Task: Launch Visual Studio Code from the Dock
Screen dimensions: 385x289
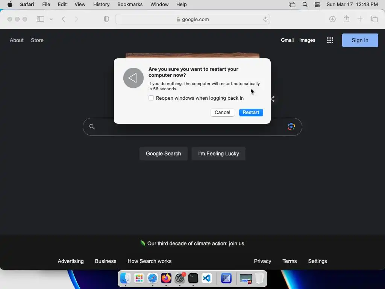Action: pos(207,278)
